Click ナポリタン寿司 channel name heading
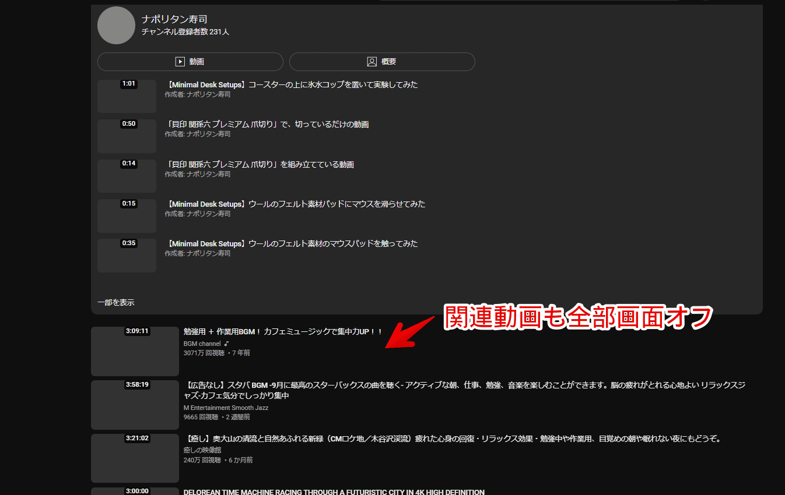This screenshot has width=785, height=495. 174,19
